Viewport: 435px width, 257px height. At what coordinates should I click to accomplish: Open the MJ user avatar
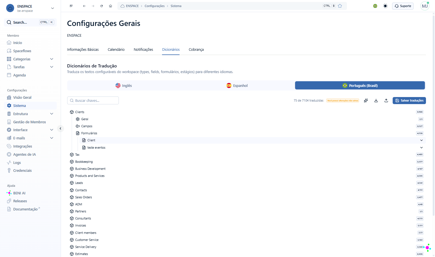425,6
